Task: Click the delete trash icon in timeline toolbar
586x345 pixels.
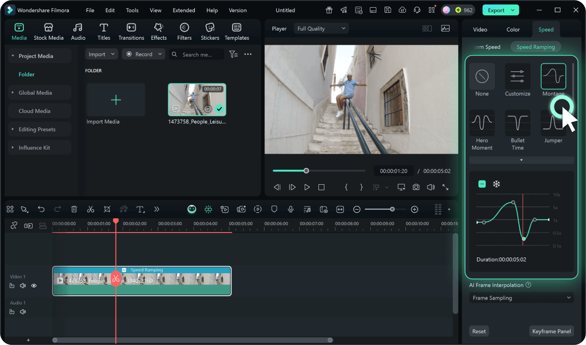Action: (x=74, y=209)
